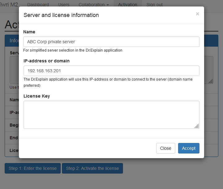Close the dialog with the X icon
223x189 pixels.
197,14
